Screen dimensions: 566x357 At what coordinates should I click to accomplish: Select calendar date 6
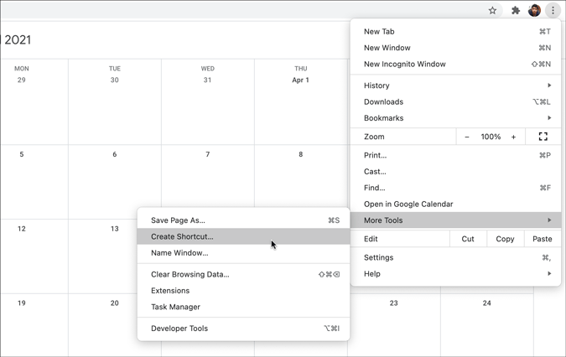(x=114, y=154)
